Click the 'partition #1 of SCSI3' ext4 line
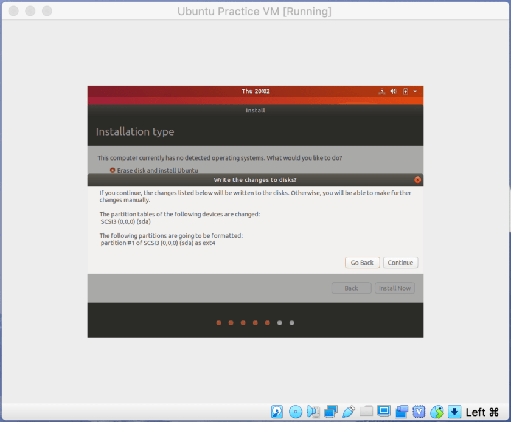 (x=158, y=243)
